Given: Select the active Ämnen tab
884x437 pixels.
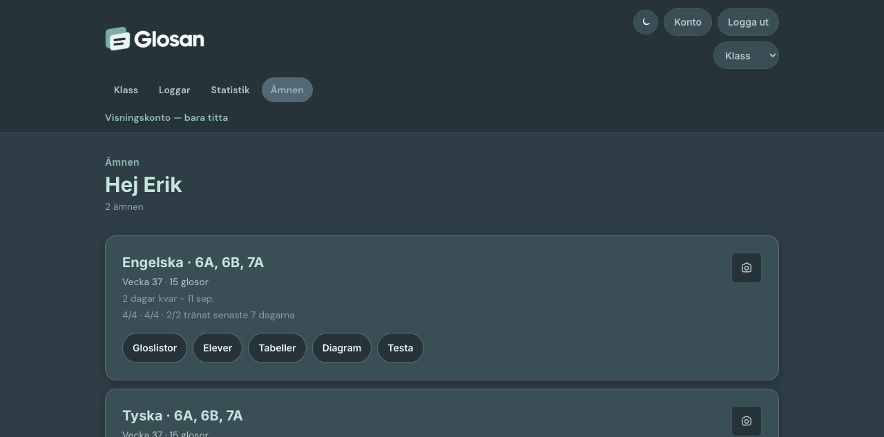Looking at the screenshot, I should tap(287, 90).
